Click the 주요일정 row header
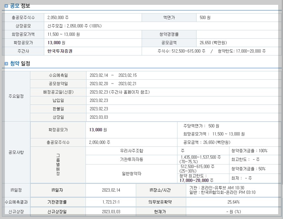Image resolution: width=283 pixels, height=219 pixels. (x=16, y=96)
